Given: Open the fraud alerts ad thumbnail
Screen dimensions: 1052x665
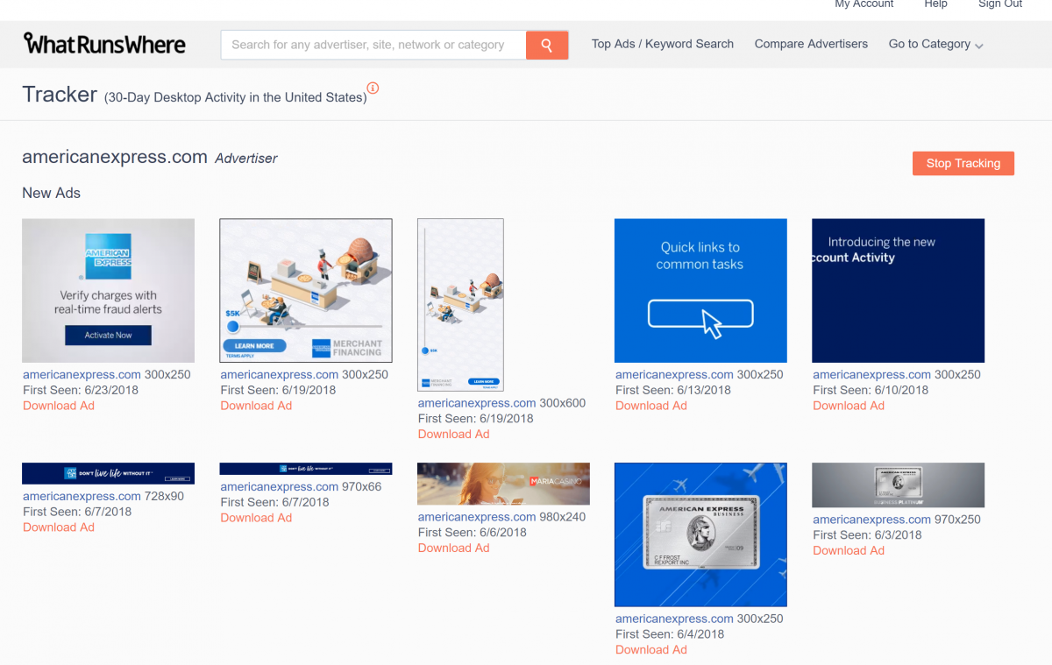Looking at the screenshot, I should coord(108,290).
